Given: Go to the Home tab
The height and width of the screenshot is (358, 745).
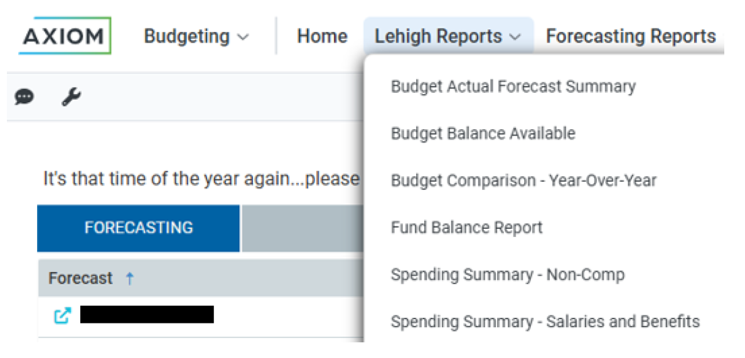Looking at the screenshot, I should click(322, 36).
